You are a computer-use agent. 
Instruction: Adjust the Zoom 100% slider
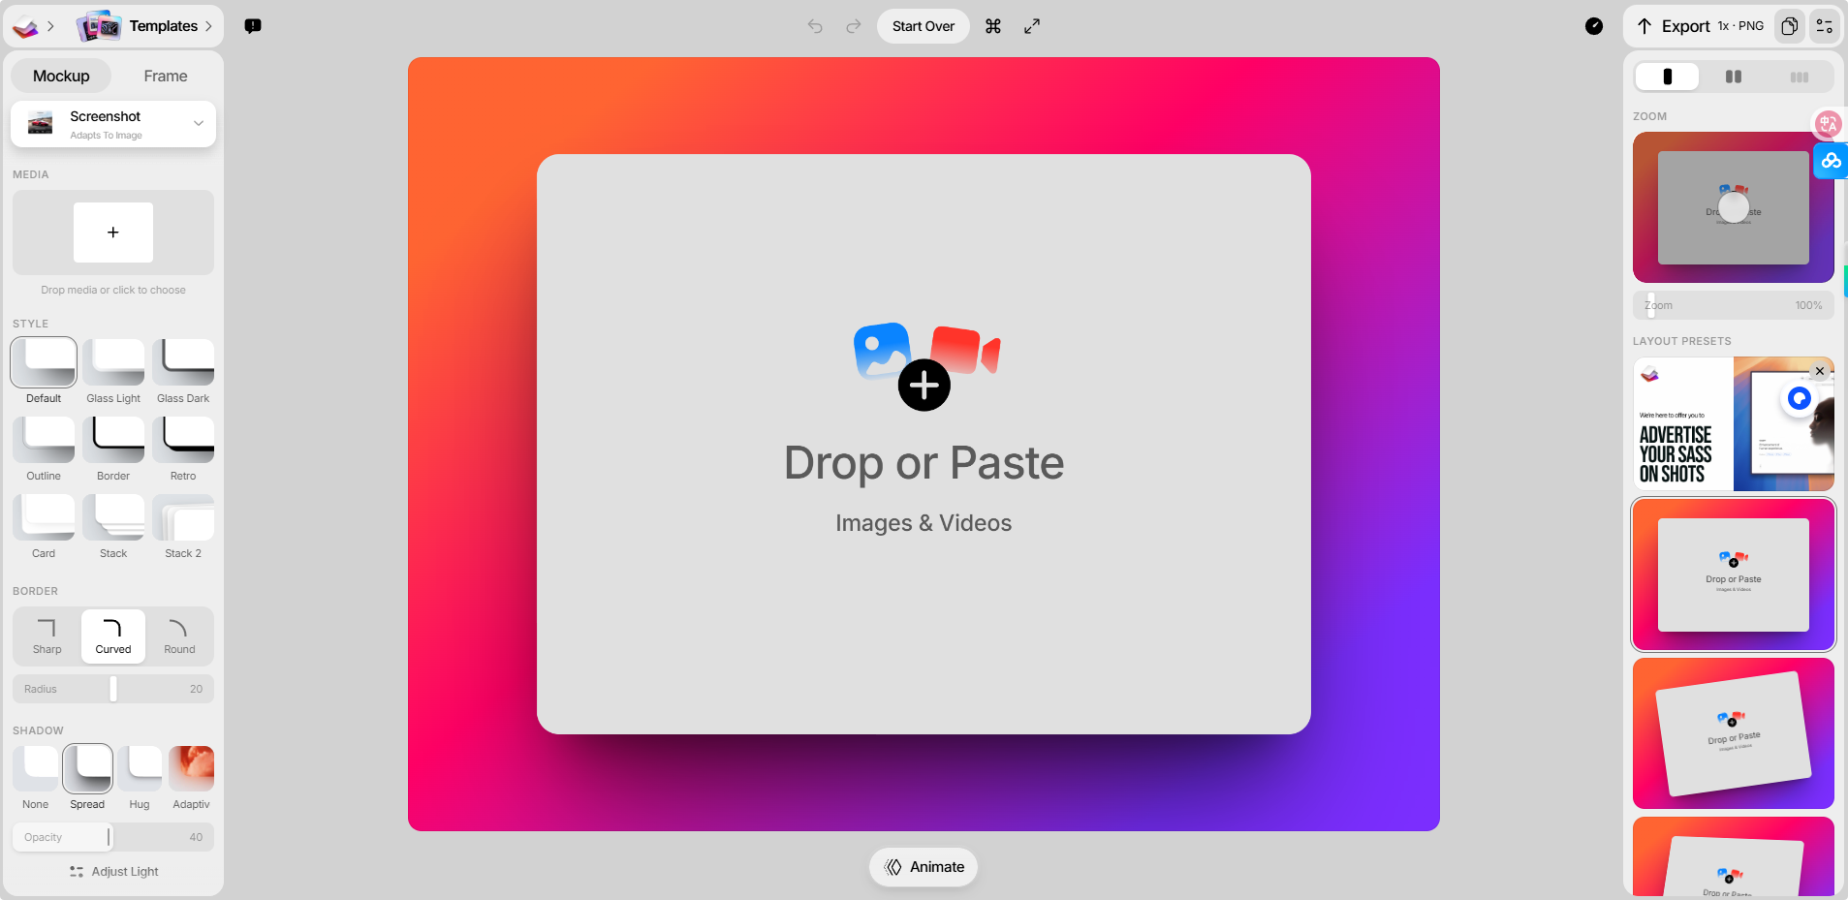click(1734, 305)
